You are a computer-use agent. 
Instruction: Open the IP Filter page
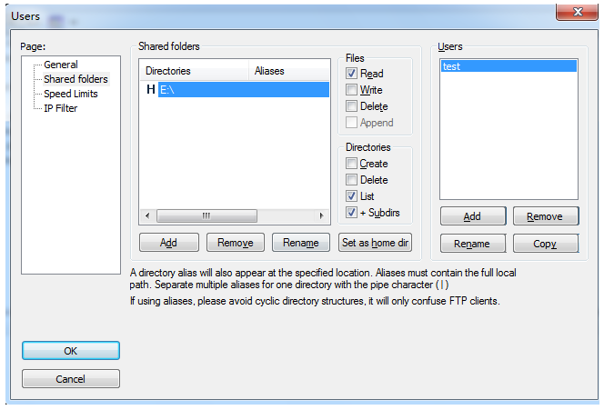(x=60, y=108)
